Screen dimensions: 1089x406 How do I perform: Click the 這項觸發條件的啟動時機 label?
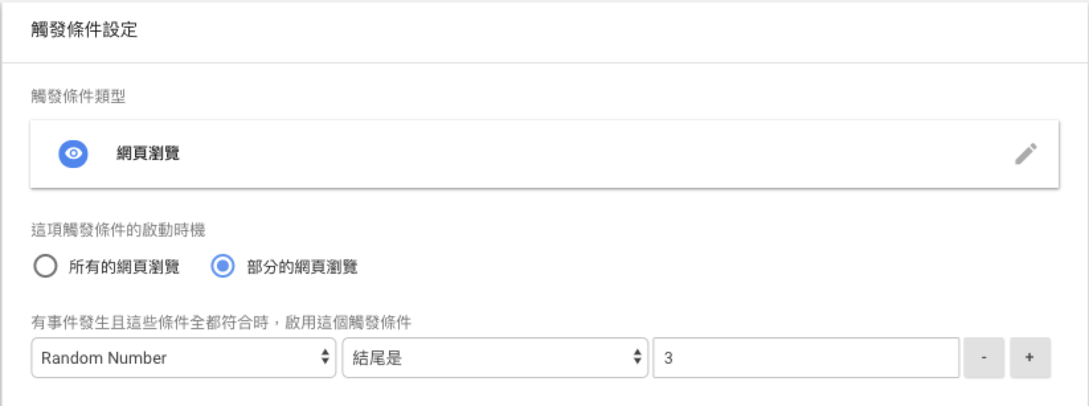(x=118, y=230)
